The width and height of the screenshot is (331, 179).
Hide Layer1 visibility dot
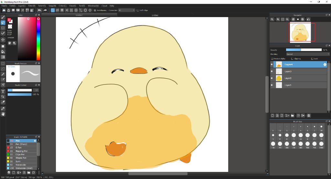point(272,85)
